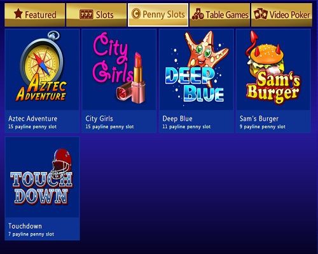Image resolution: width=318 pixels, height=254 pixels.
Task: Click the City Girls title text
Action: point(99,119)
